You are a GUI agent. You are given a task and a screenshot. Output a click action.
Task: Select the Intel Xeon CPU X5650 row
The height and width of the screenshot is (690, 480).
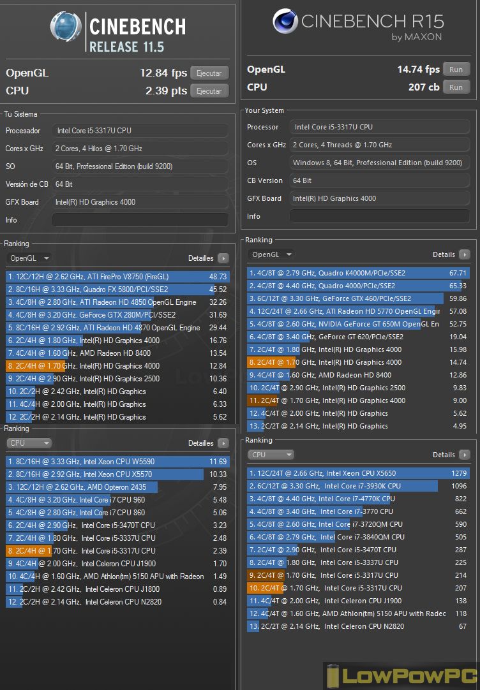(x=359, y=473)
